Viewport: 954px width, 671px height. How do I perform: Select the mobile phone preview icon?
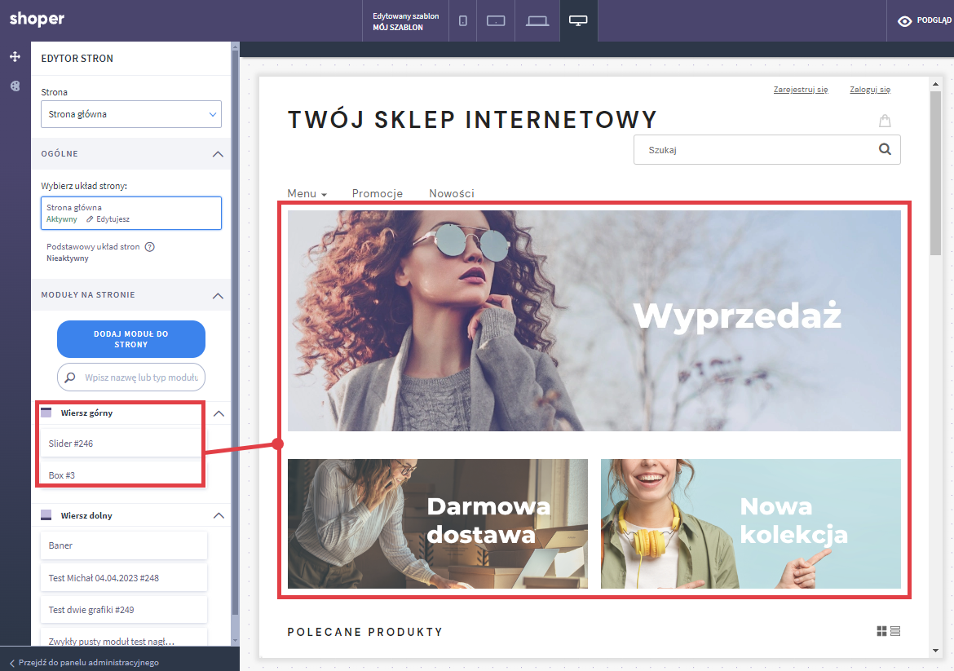coord(463,21)
